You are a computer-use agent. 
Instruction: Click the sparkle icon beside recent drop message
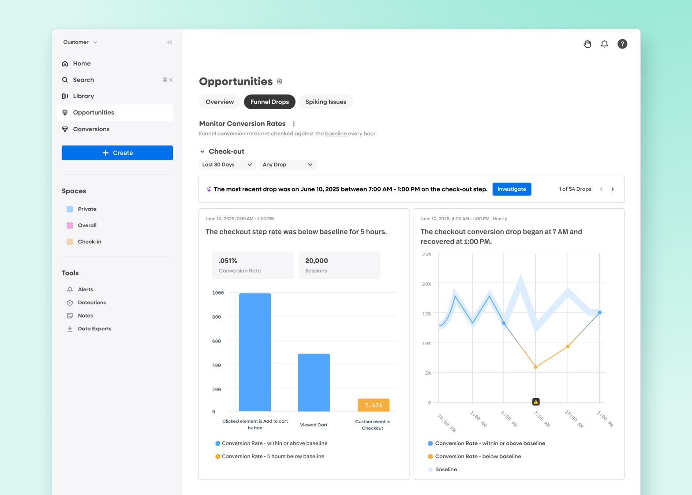pyautogui.click(x=209, y=189)
